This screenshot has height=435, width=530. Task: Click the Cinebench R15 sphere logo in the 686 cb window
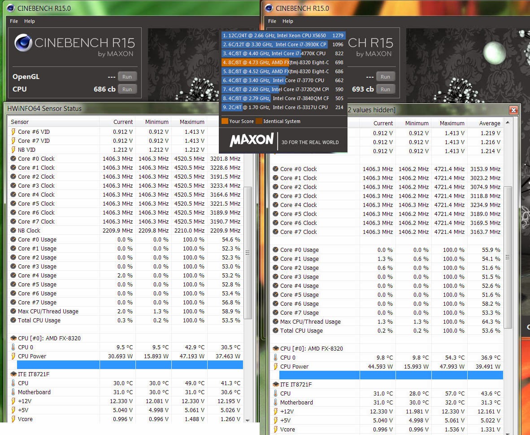pyautogui.click(x=23, y=43)
